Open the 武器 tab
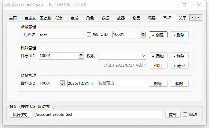209x128 pixels. (x=121, y=18)
